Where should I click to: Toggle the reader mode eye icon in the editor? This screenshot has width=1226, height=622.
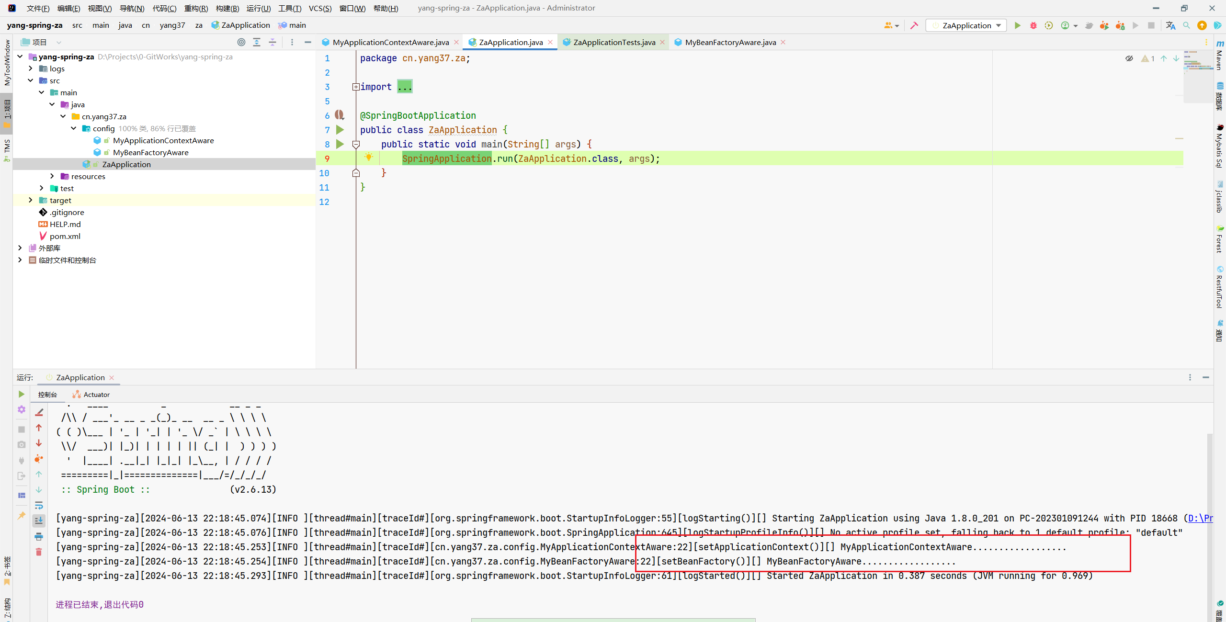[x=1129, y=58]
